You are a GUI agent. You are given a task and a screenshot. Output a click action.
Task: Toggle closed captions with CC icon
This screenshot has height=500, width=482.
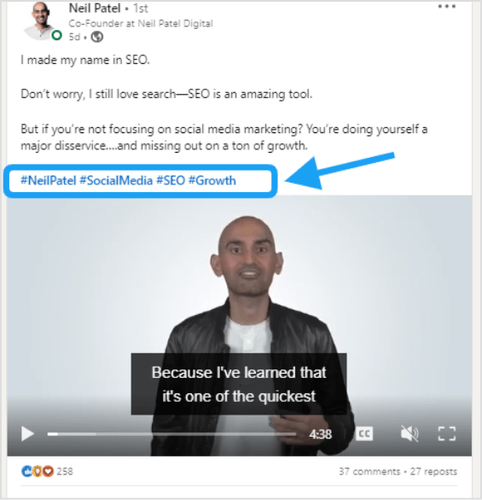(x=364, y=433)
